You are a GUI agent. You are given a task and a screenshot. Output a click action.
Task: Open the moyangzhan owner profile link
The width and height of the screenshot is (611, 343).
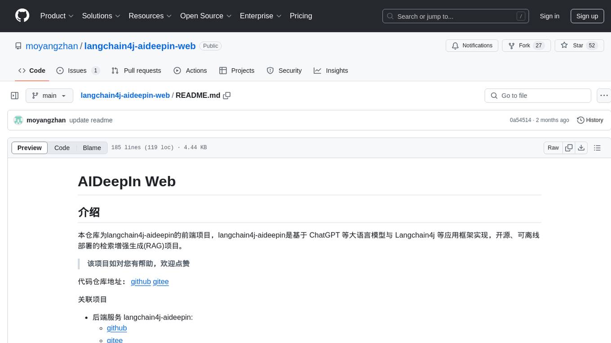tap(52, 46)
